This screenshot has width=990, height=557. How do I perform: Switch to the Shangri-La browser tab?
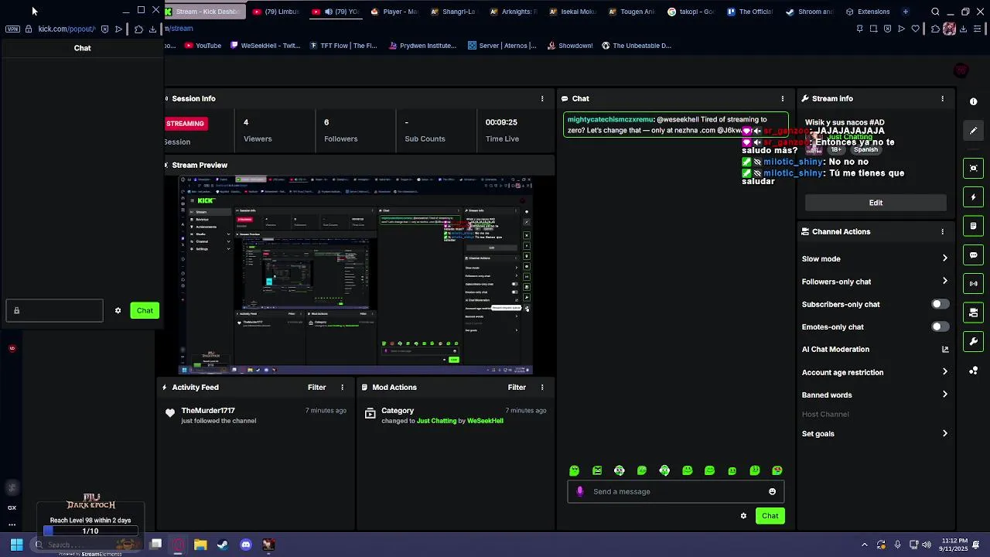click(453, 12)
